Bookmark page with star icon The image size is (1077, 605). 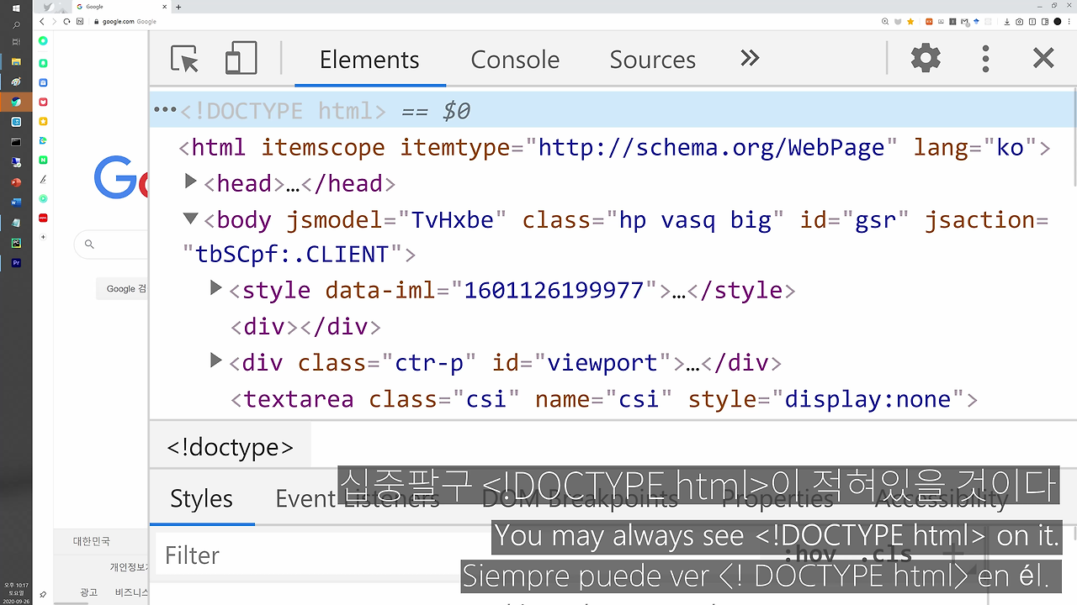click(910, 21)
